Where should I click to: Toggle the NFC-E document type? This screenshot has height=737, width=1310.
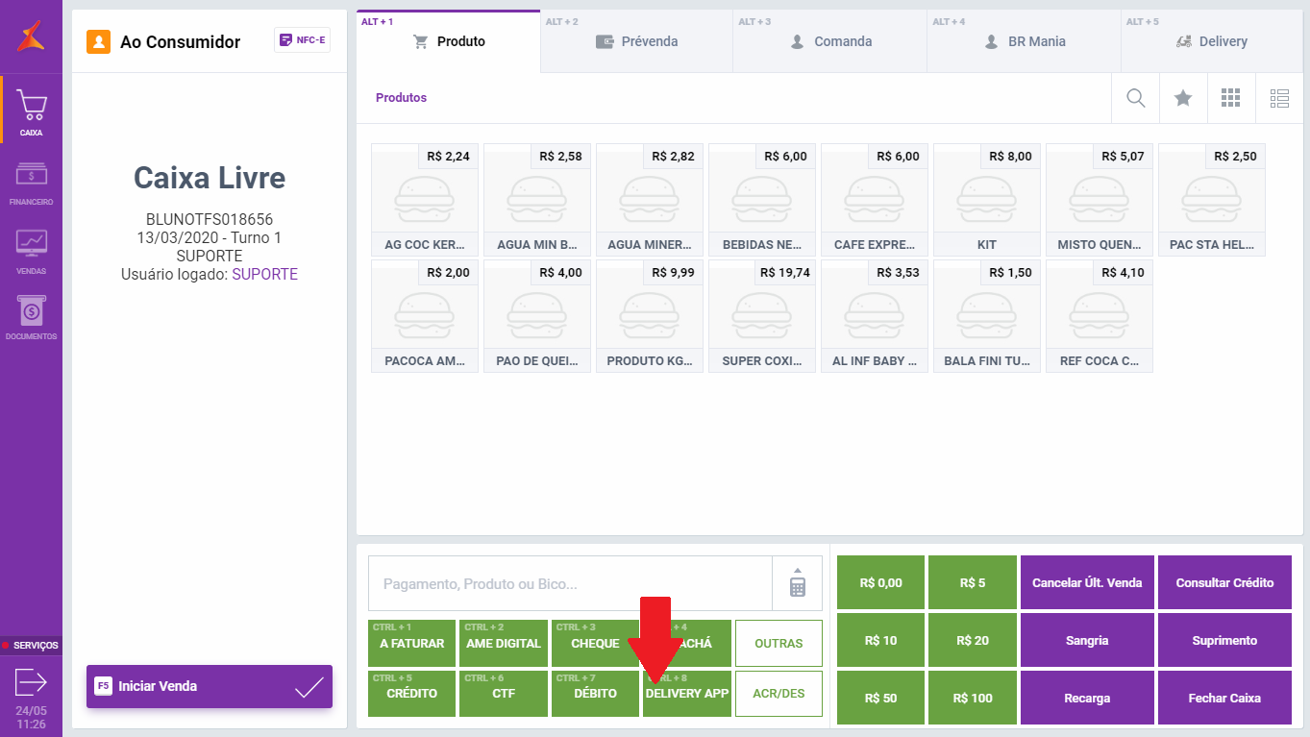coord(302,40)
